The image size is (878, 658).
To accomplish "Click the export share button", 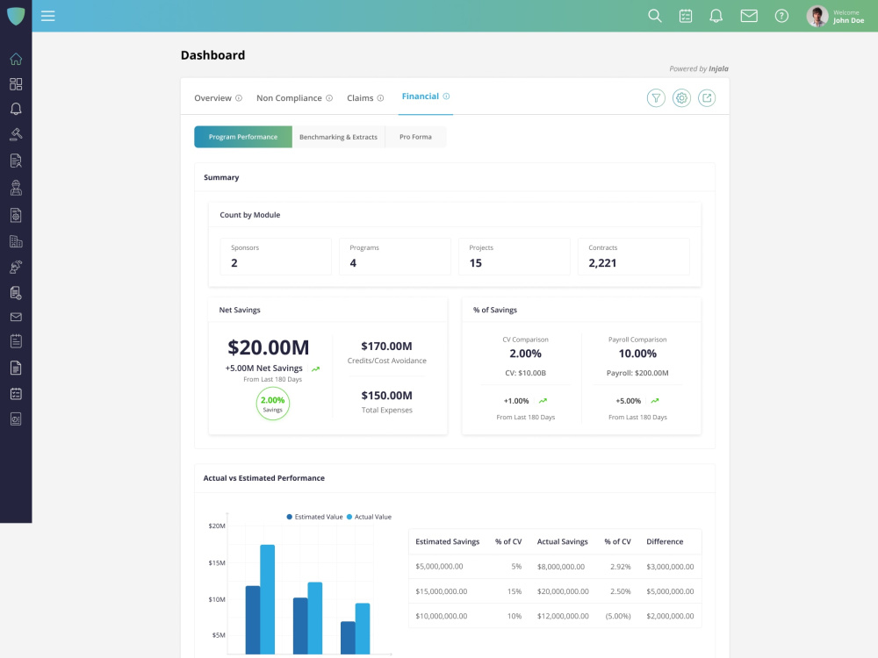I will (x=707, y=98).
